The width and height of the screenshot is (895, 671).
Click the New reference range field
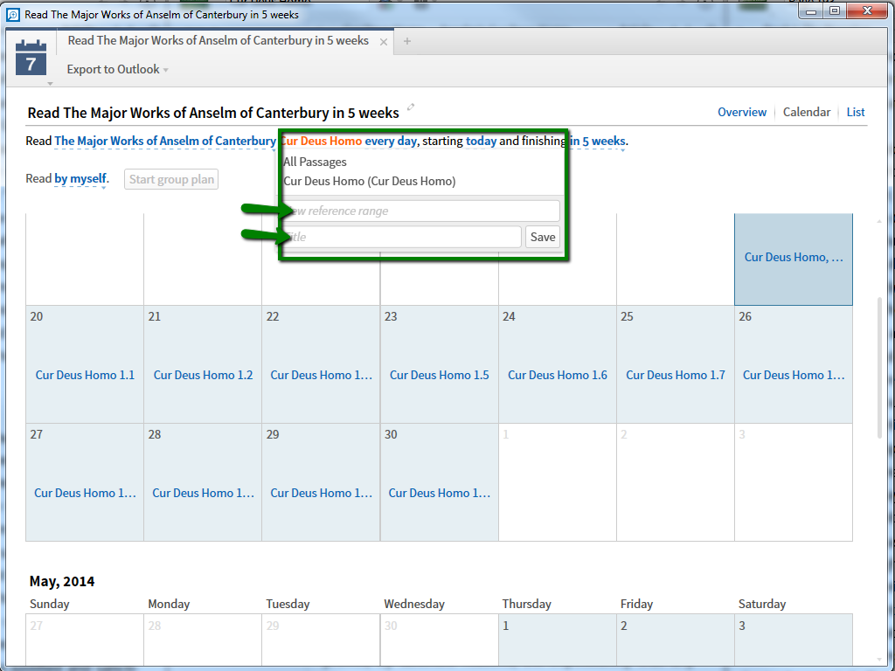pos(421,211)
